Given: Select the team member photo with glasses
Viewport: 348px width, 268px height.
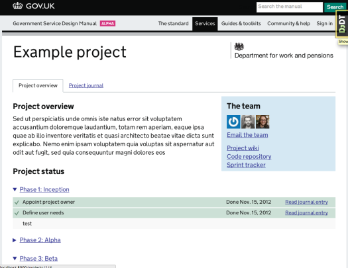Looking at the screenshot, I should pyautogui.click(x=262, y=122).
